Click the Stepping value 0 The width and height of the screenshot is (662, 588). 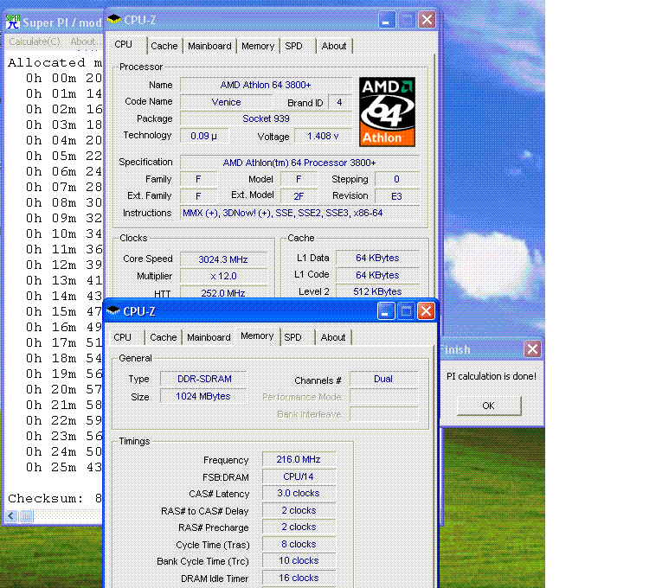coord(396,179)
